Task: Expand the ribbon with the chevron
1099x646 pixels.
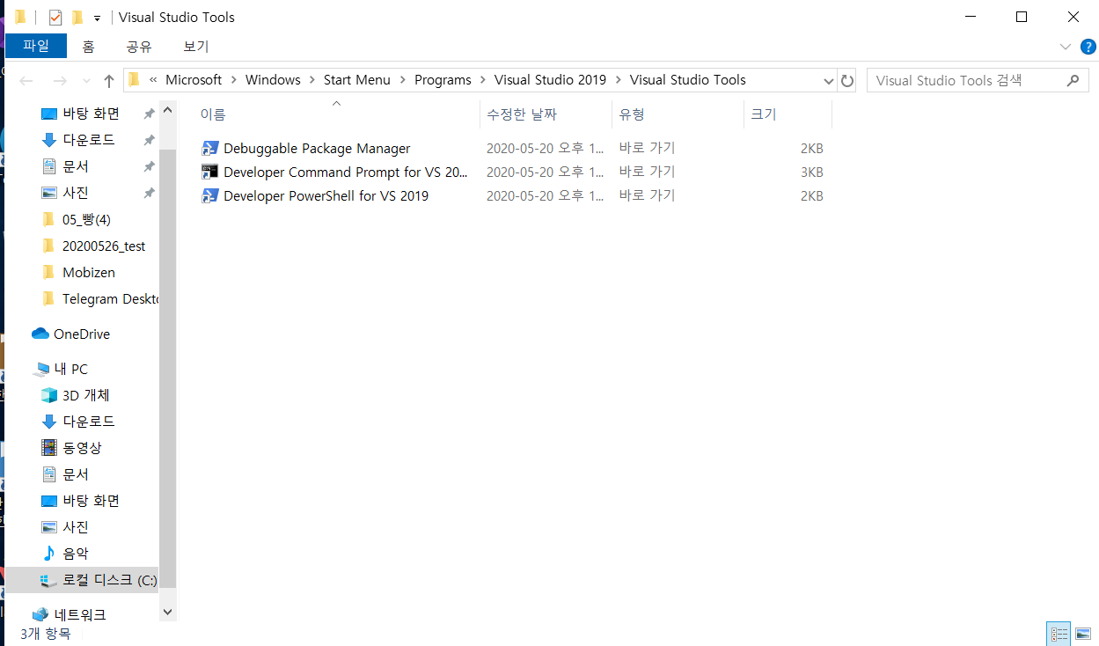Action: pyautogui.click(x=1066, y=47)
